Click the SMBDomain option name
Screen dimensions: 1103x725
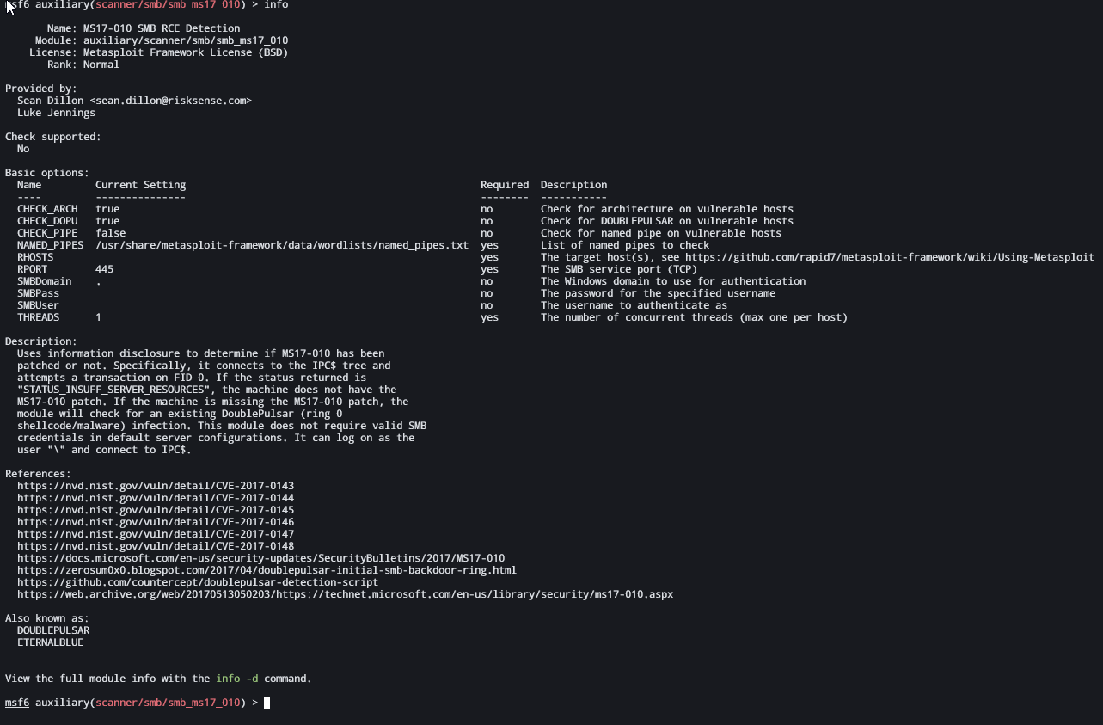[45, 281]
